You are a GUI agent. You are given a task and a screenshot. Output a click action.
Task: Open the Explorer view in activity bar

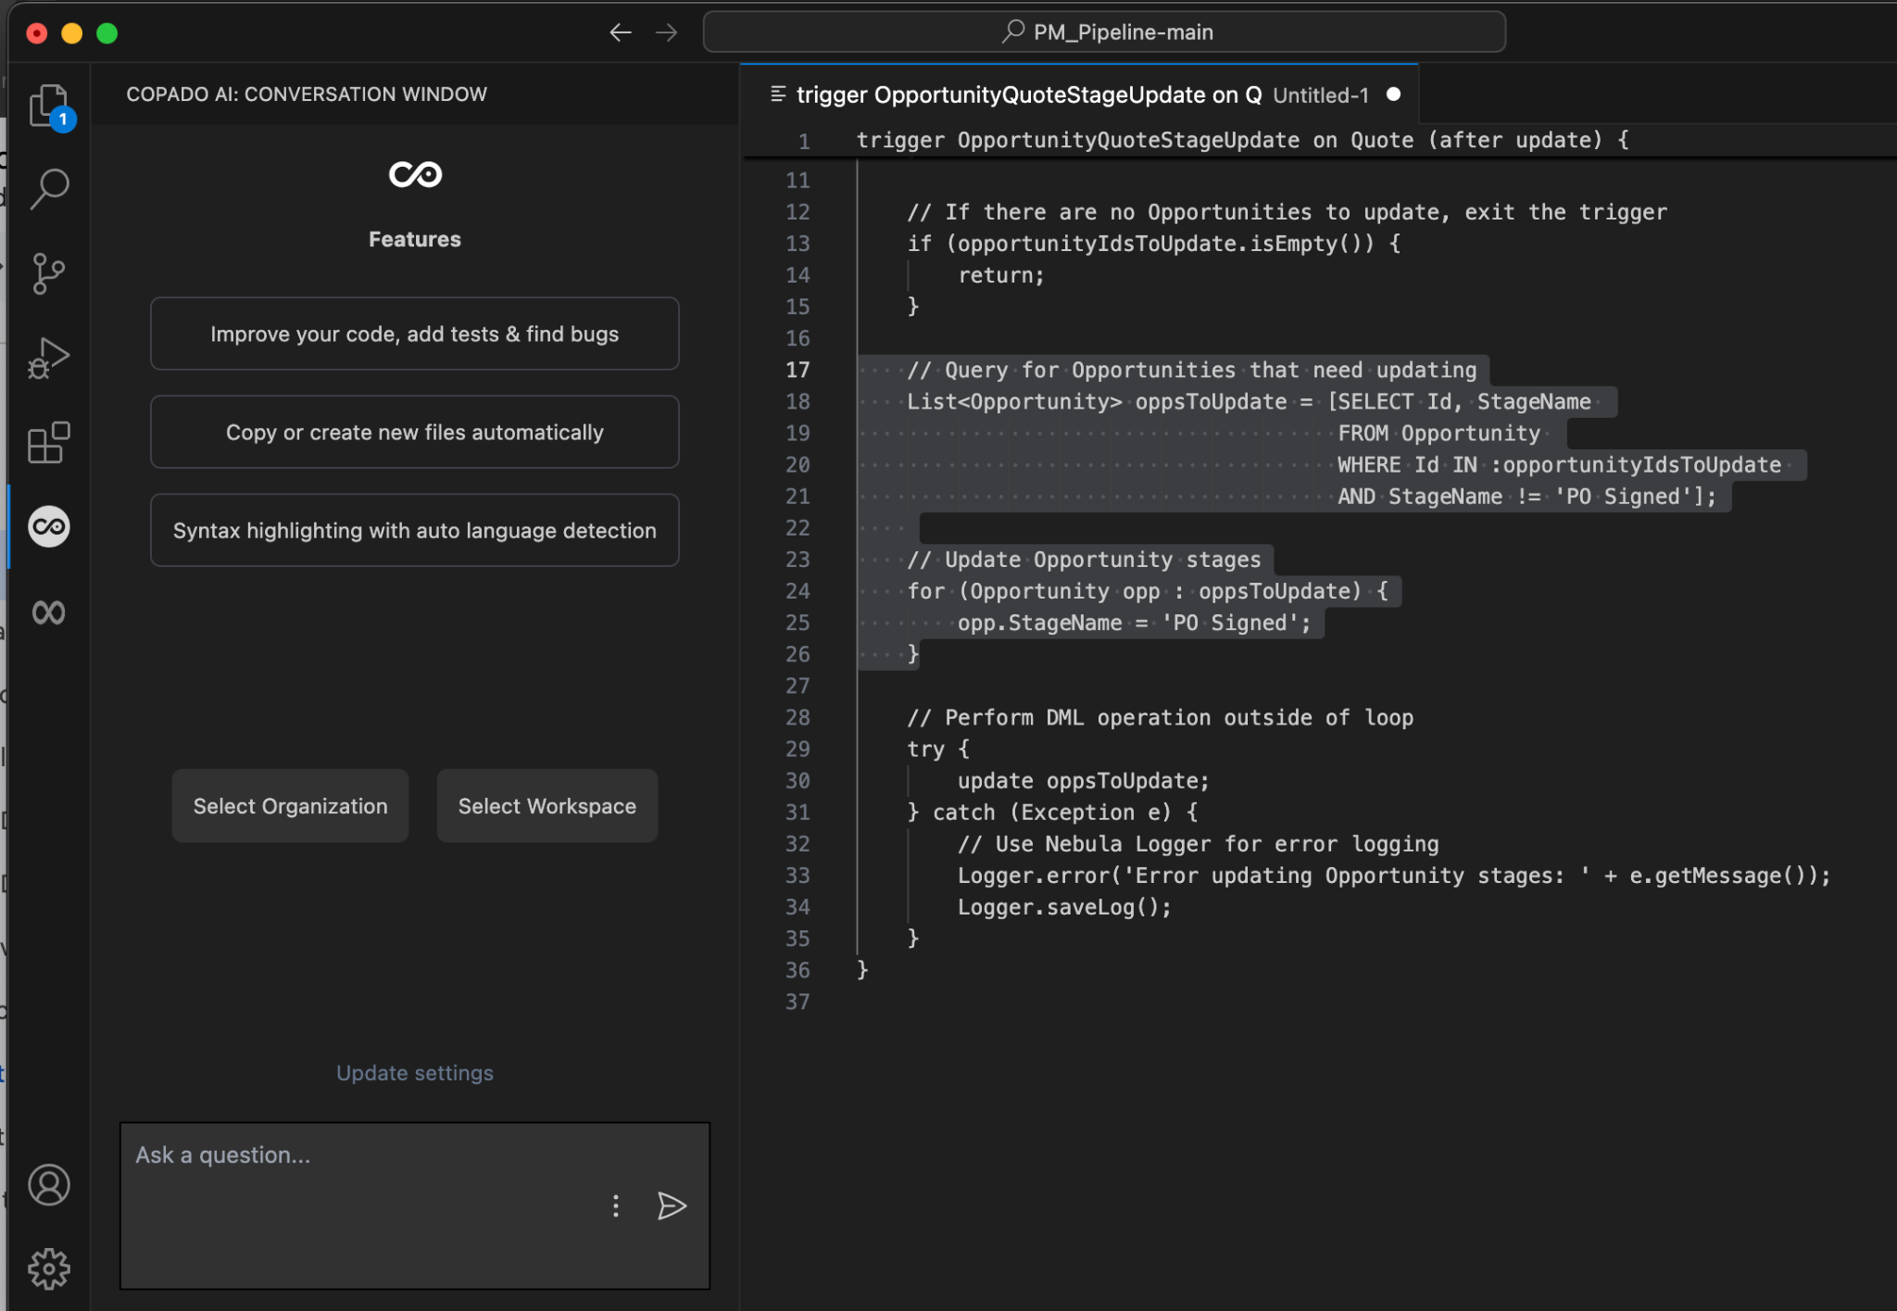[x=49, y=106]
